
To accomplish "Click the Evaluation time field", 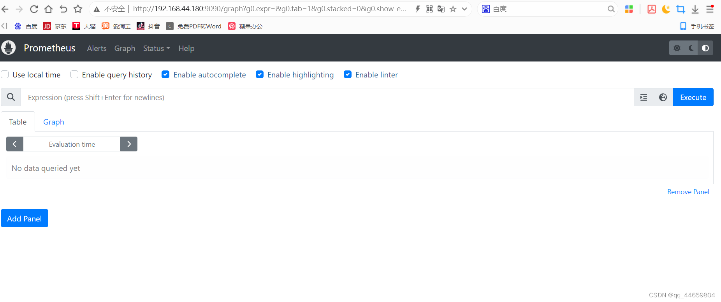I will pos(72,144).
